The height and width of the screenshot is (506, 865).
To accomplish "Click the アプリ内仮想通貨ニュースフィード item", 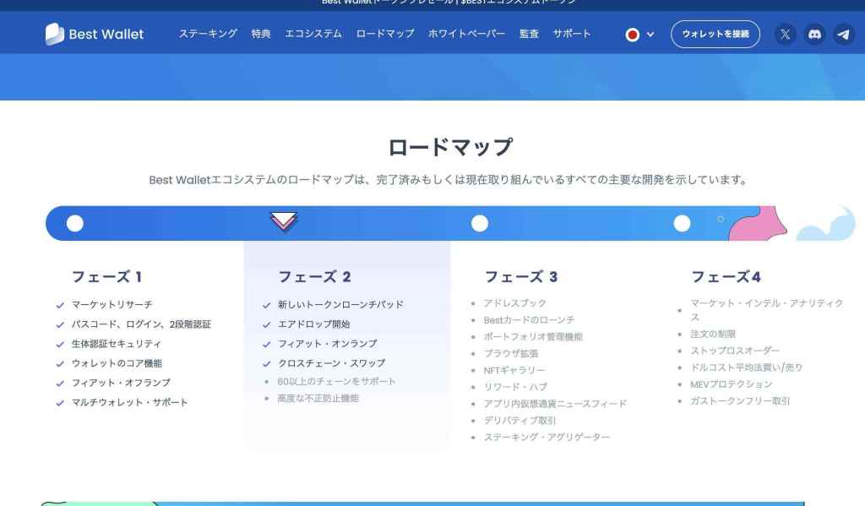I will (x=556, y=404).
